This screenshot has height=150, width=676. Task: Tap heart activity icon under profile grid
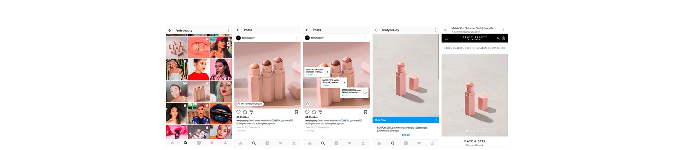pos(212,143)
